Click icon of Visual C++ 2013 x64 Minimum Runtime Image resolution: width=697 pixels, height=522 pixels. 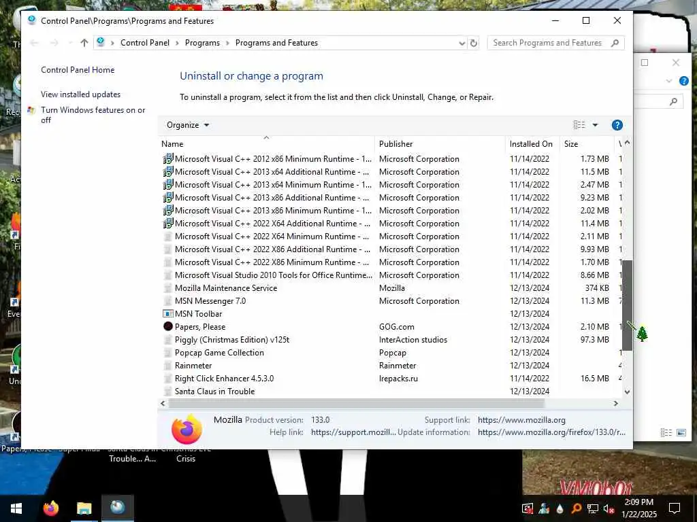pyautogui.click(x=168, y=184)
